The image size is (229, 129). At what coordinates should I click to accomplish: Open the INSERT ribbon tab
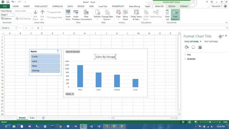[26, 6]
